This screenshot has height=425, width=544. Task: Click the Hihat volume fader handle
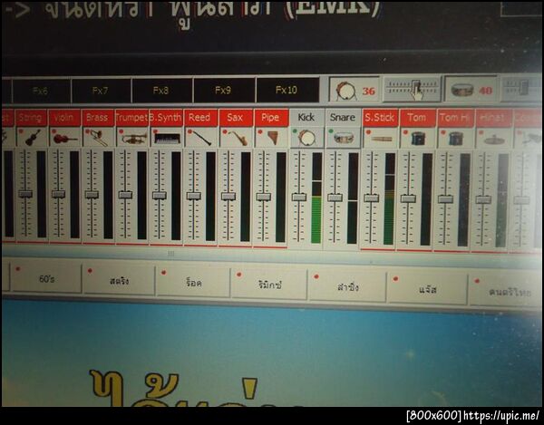tap(483, 199)
